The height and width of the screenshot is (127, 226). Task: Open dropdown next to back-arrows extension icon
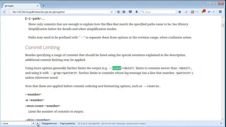214,12
